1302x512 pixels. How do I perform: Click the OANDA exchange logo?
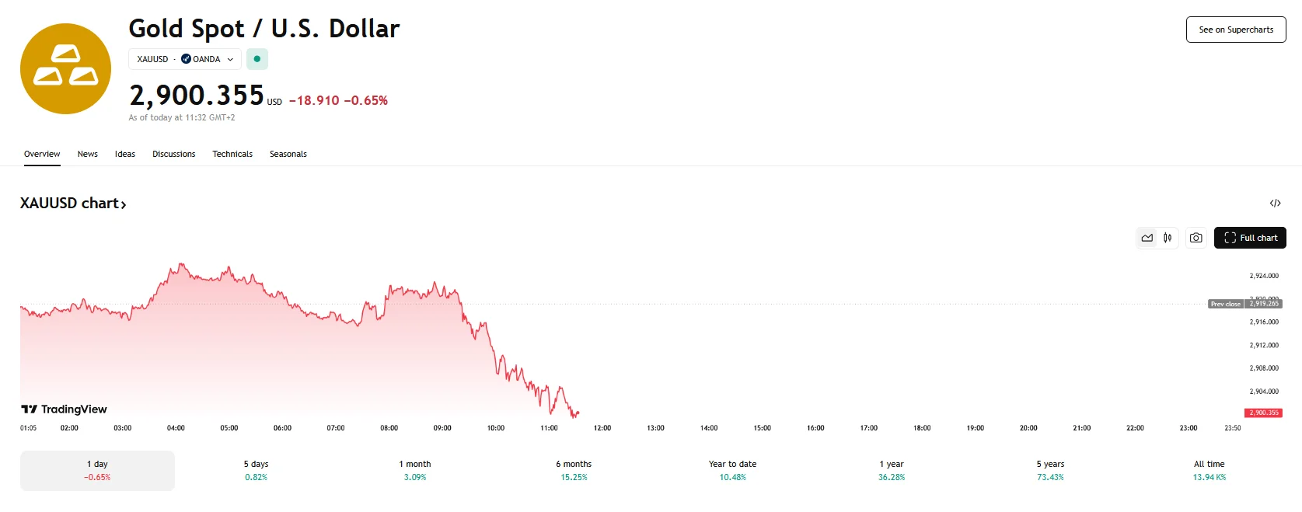click(x=185, y=59)
